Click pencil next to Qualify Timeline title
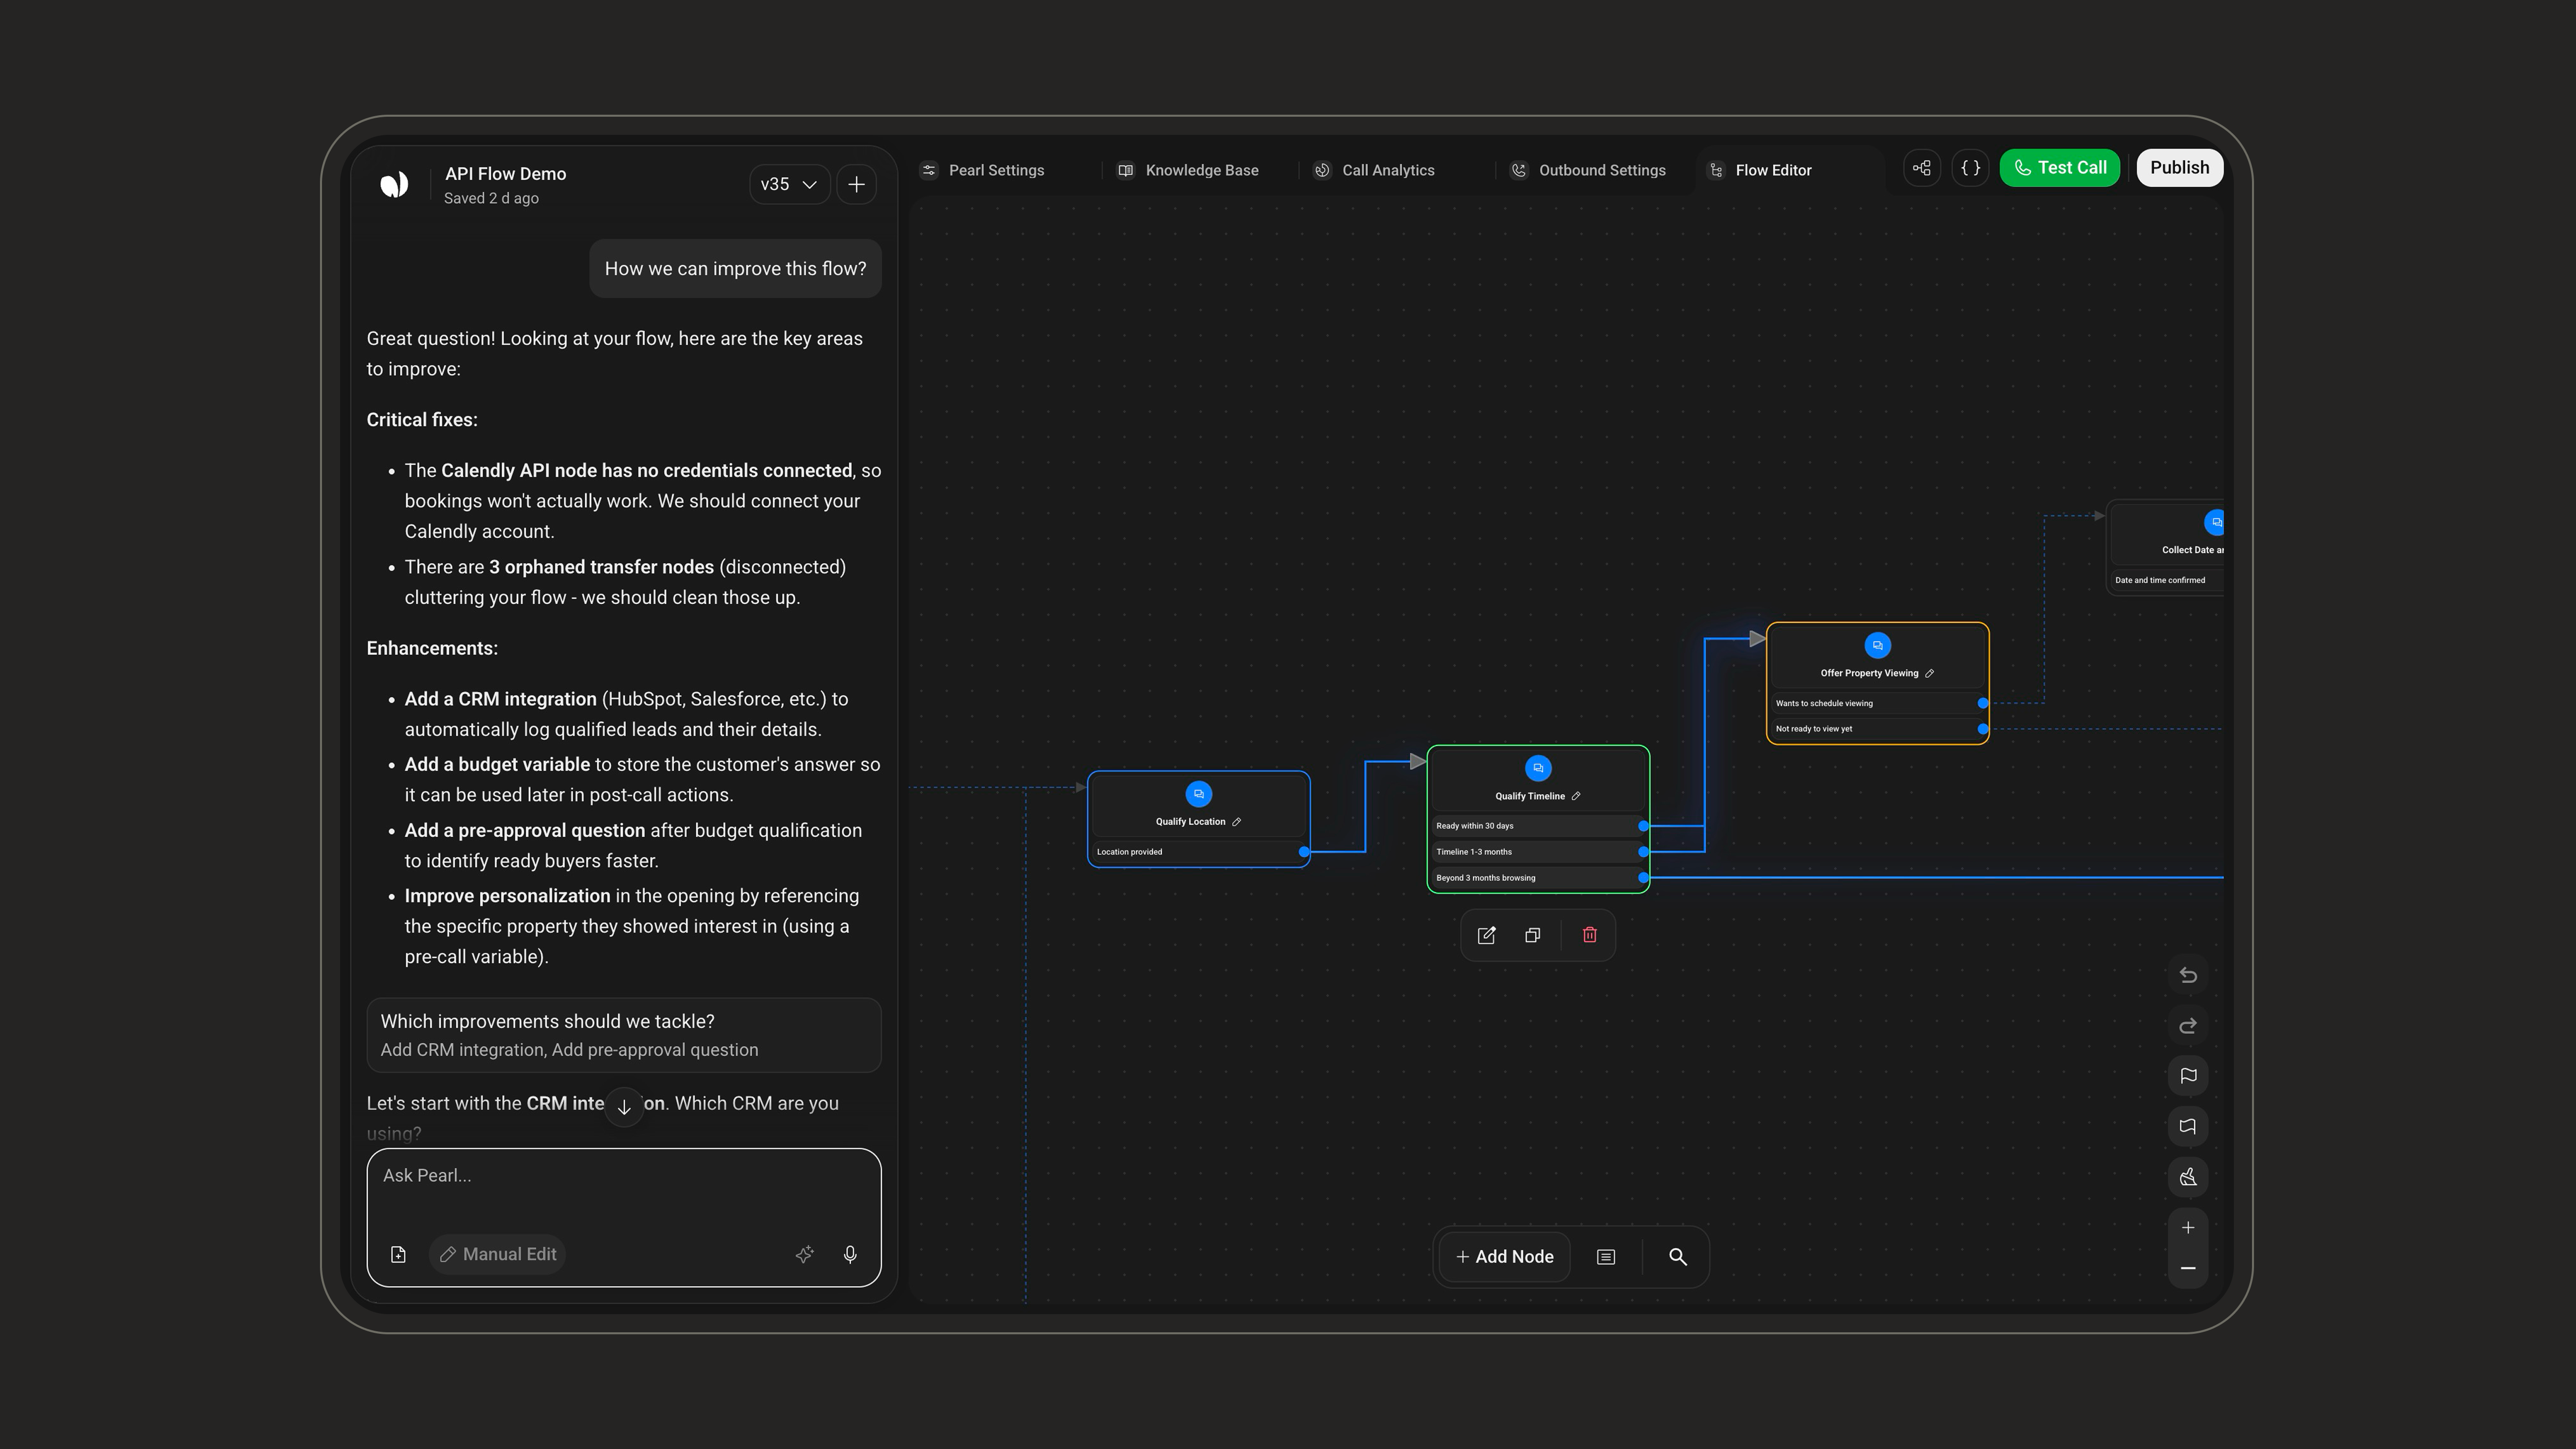The width and height of the screenshot is (2576, 1449). tap(1576, 796)
